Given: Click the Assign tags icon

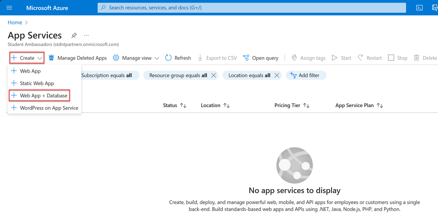Looking at the screenshot, I should [x=294, y=58].
